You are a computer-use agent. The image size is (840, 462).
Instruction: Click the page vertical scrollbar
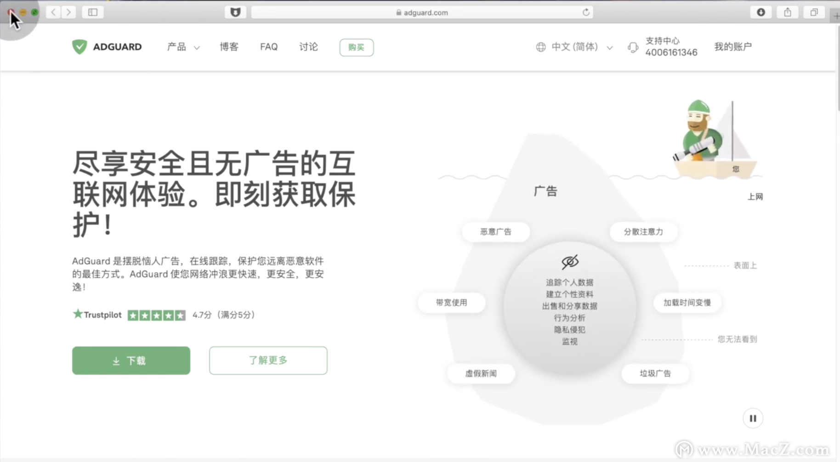(x=838, y=68)
